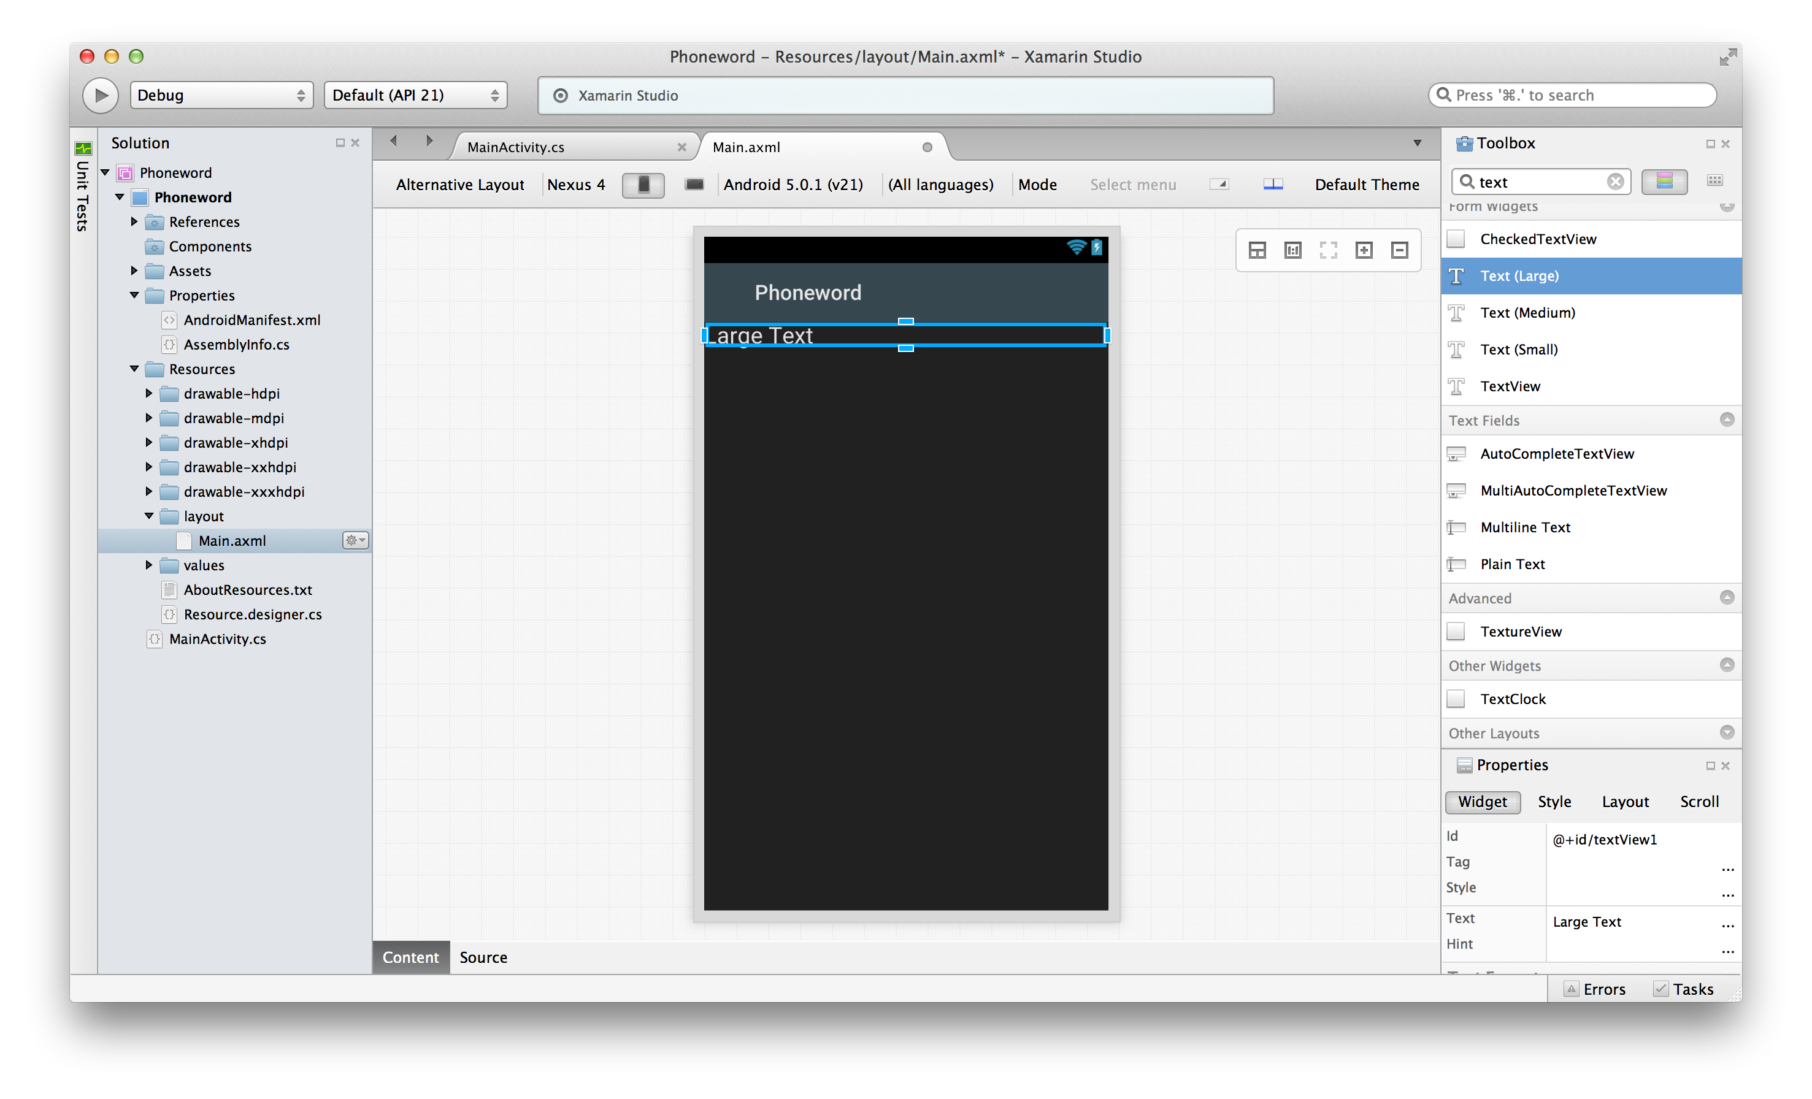Zoom in the designer canvas
Screen dimensions: 1812x1099
click(x=1364, y=251)
